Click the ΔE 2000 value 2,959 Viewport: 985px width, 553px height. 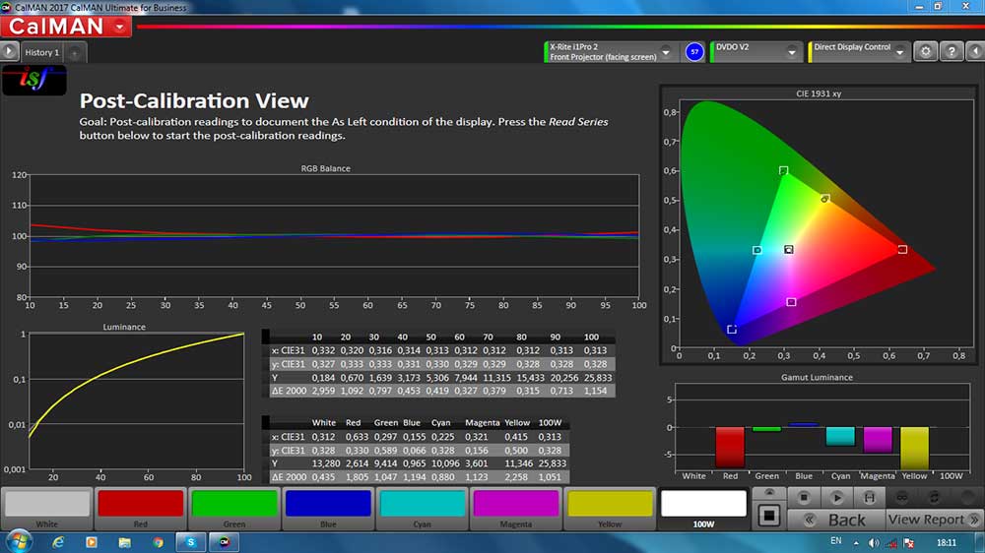click(x=323, y=391)
